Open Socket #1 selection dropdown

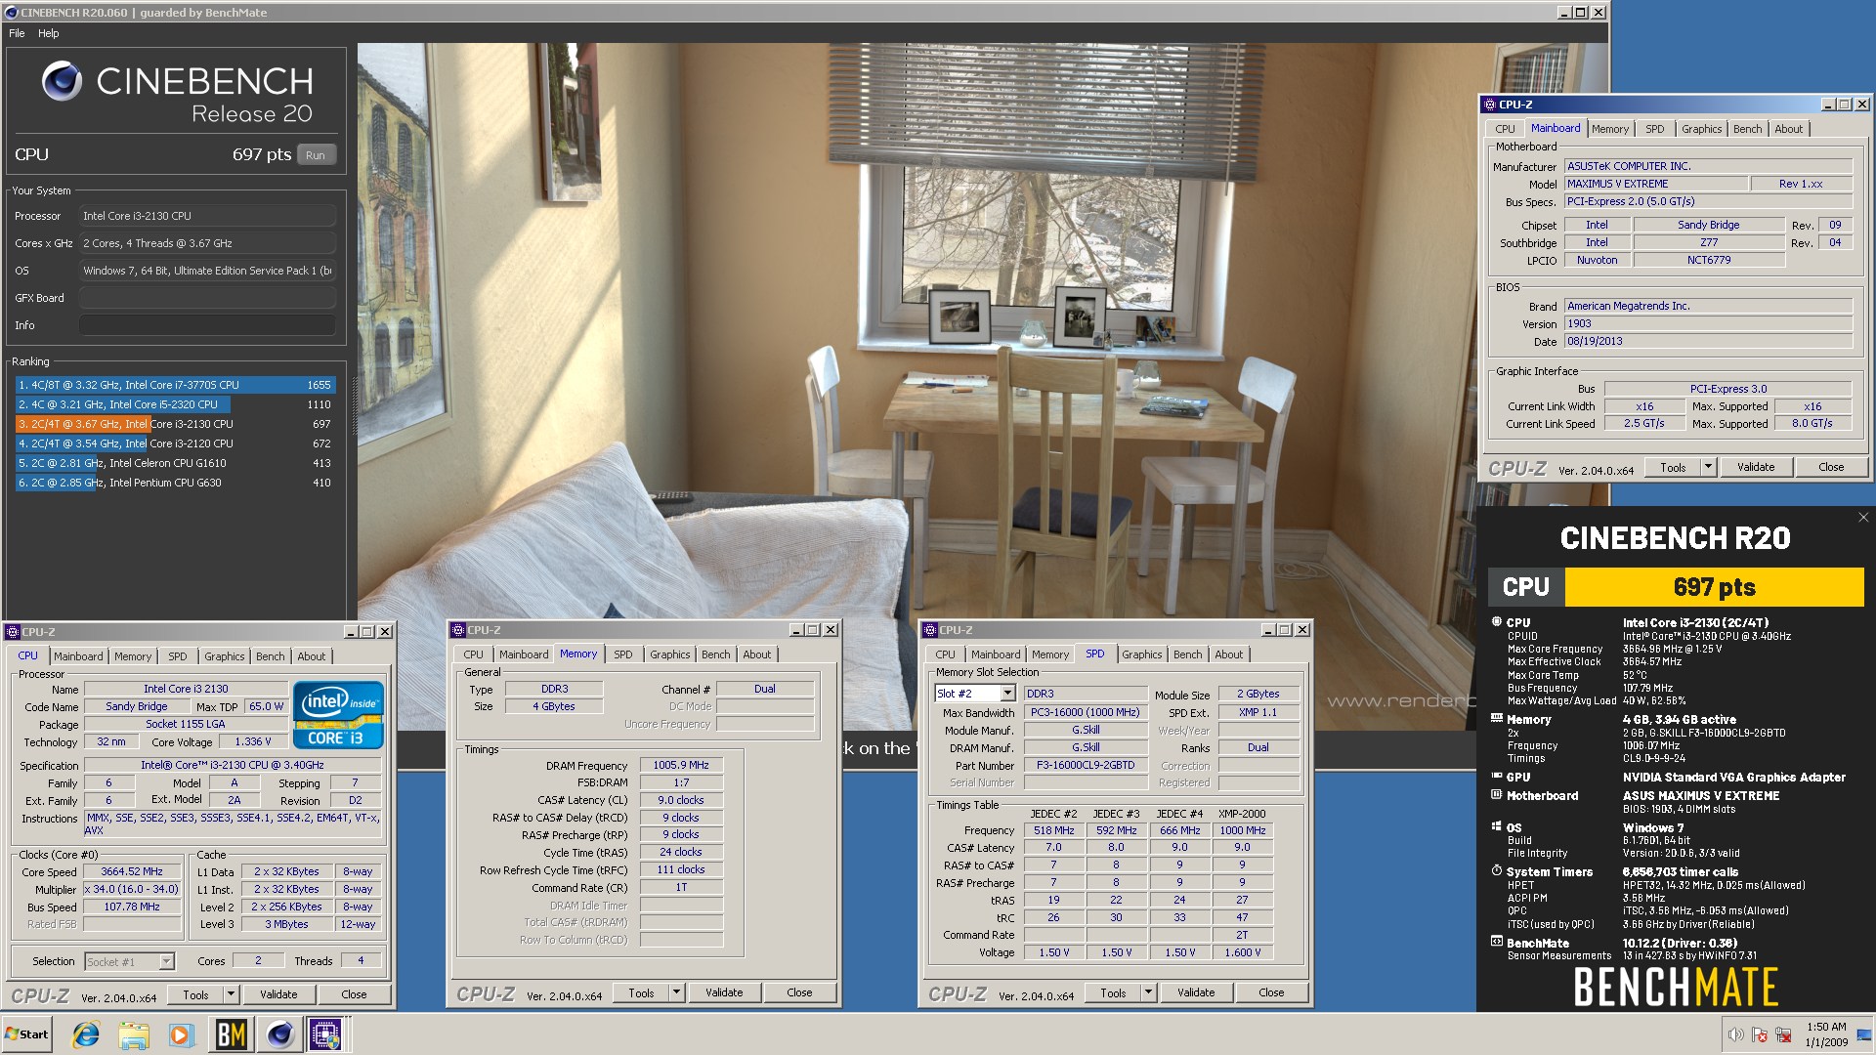pyautogui.click(x=166, y=962)
